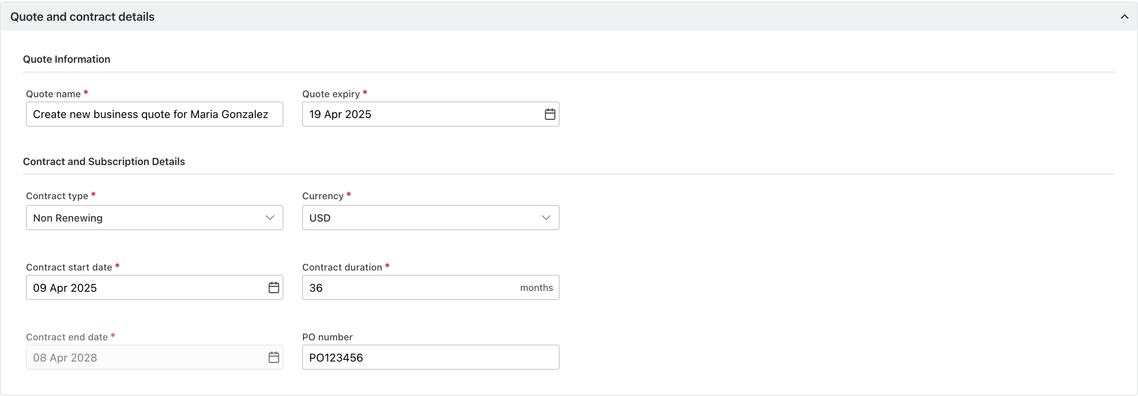Click the Currency chevron arrow
Image resolution: width=1138 pixels, height=396 pixels.
[x=546, y=218]
